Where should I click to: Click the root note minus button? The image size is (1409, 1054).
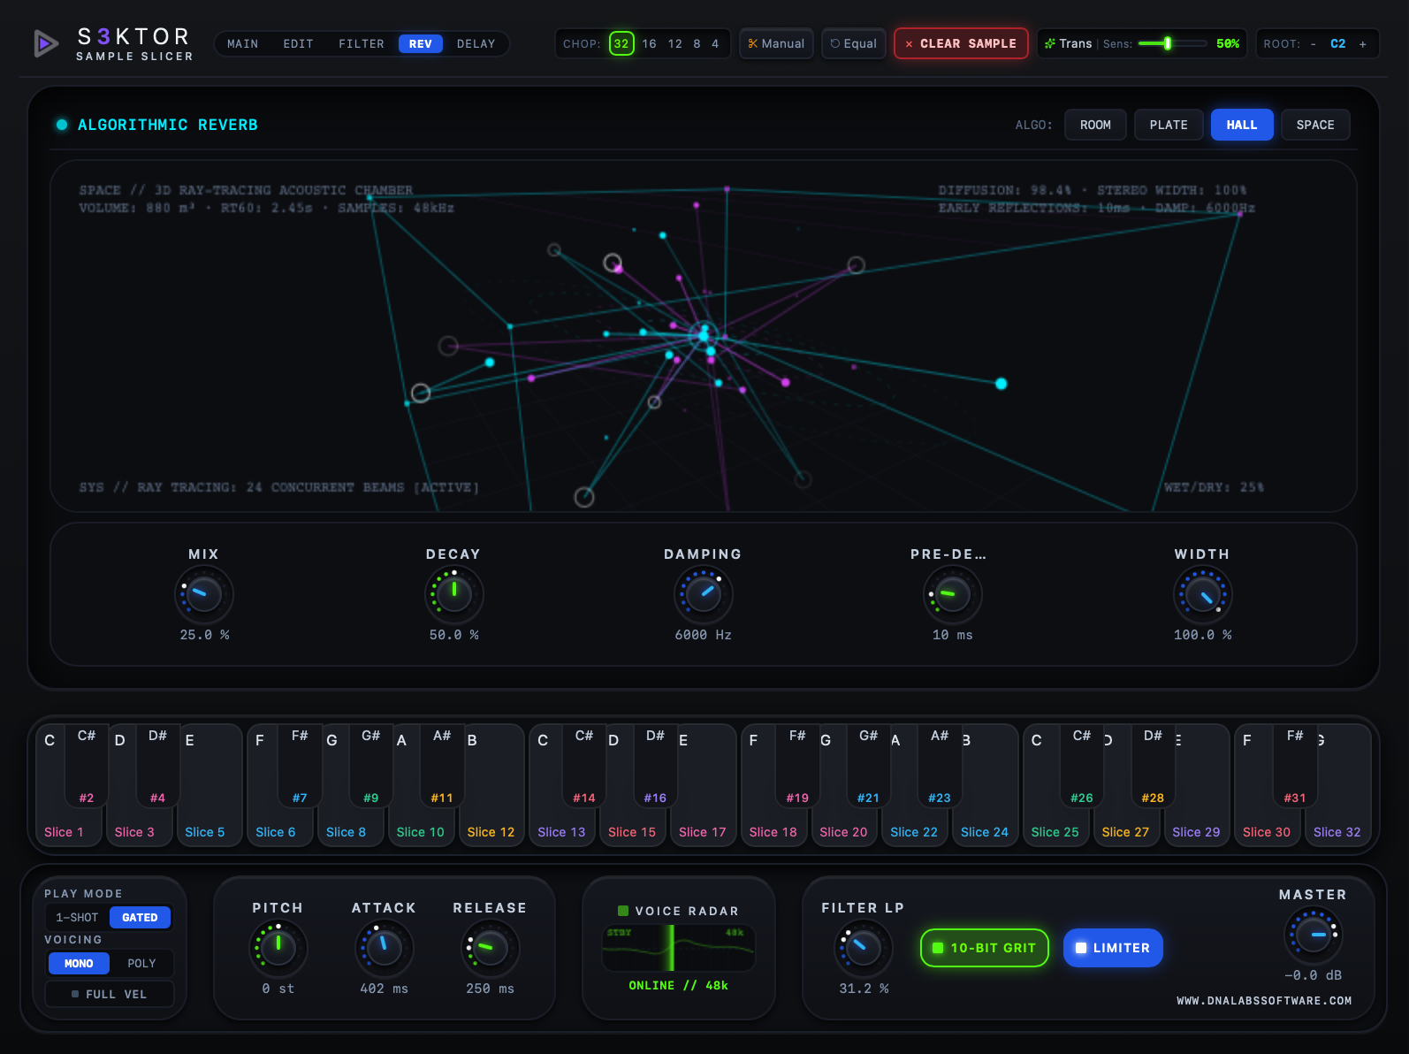coord(1314,43)
